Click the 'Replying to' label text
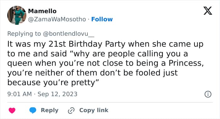The image size is (220, 119). [x=24, y=34]
